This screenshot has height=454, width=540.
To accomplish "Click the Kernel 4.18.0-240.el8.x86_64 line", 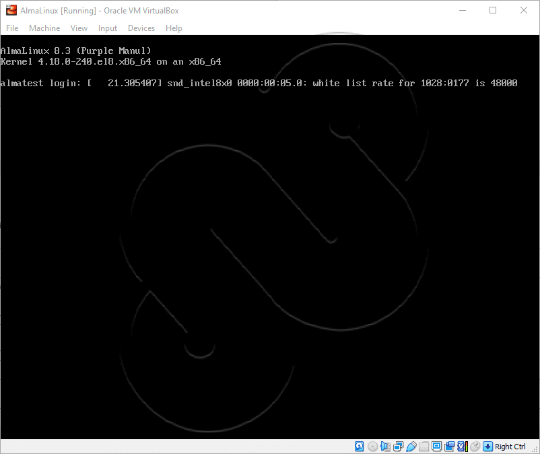I will pos(111,62).
